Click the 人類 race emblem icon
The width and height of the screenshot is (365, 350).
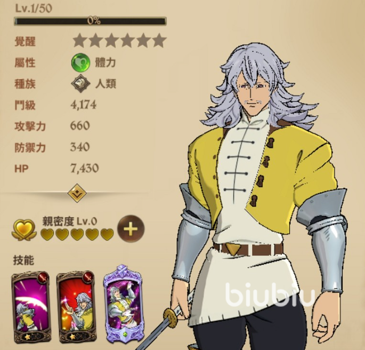click(x=80, y=83)
